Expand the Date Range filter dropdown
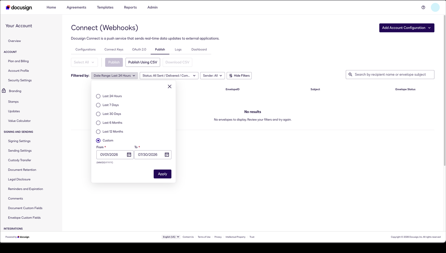Viewport: 446px width, 253px height. point(114,76)
